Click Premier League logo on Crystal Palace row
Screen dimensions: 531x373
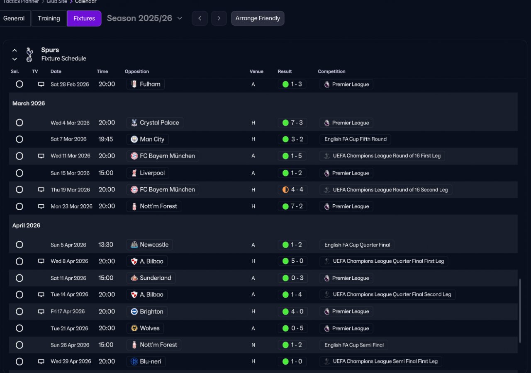tap(327, 123)
